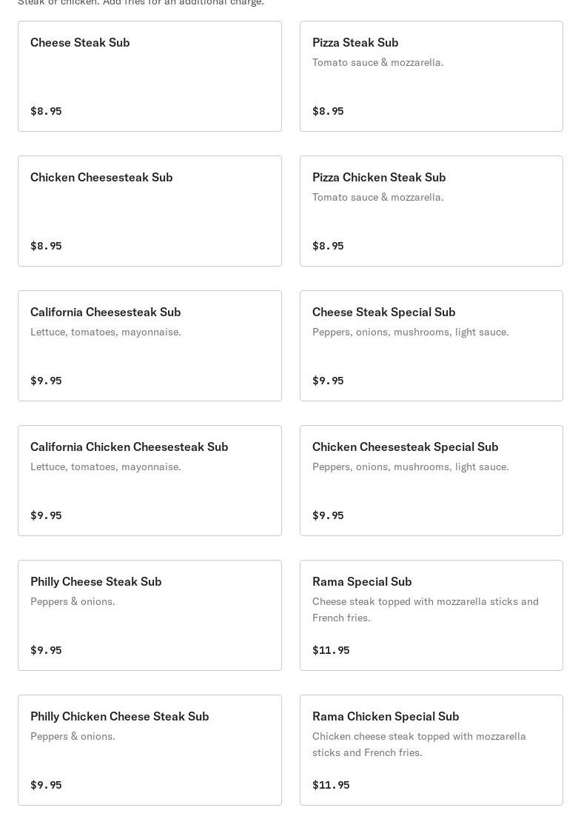This screenshot has height=819, width=581.
Task: Click the $11.95 price on Rama Special Sub
Action: 331,650
